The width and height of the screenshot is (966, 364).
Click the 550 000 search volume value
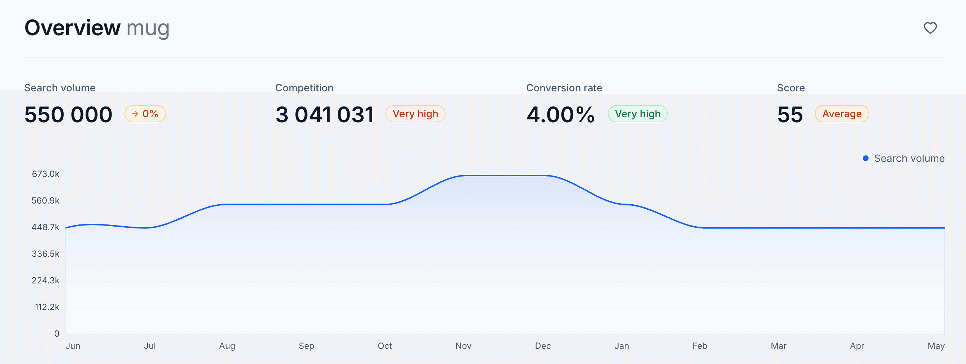pos(68,114)
